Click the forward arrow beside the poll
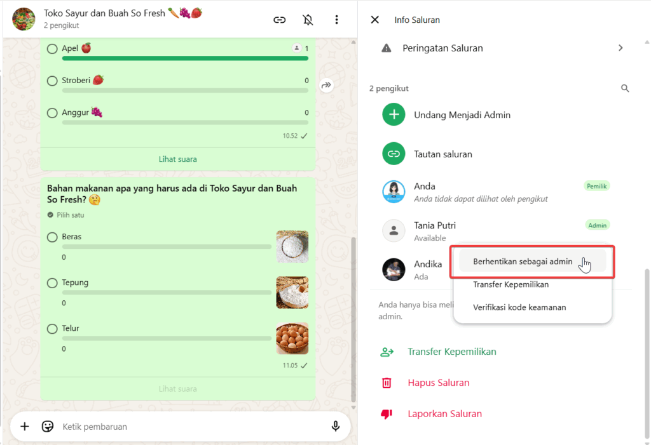 326,85
